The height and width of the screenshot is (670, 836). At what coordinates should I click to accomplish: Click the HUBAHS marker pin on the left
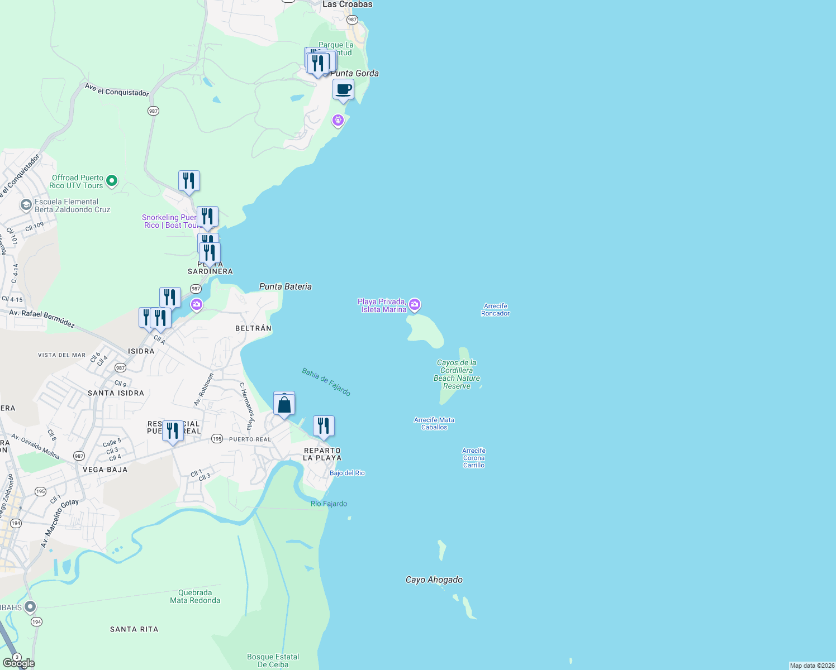[29, 607]
